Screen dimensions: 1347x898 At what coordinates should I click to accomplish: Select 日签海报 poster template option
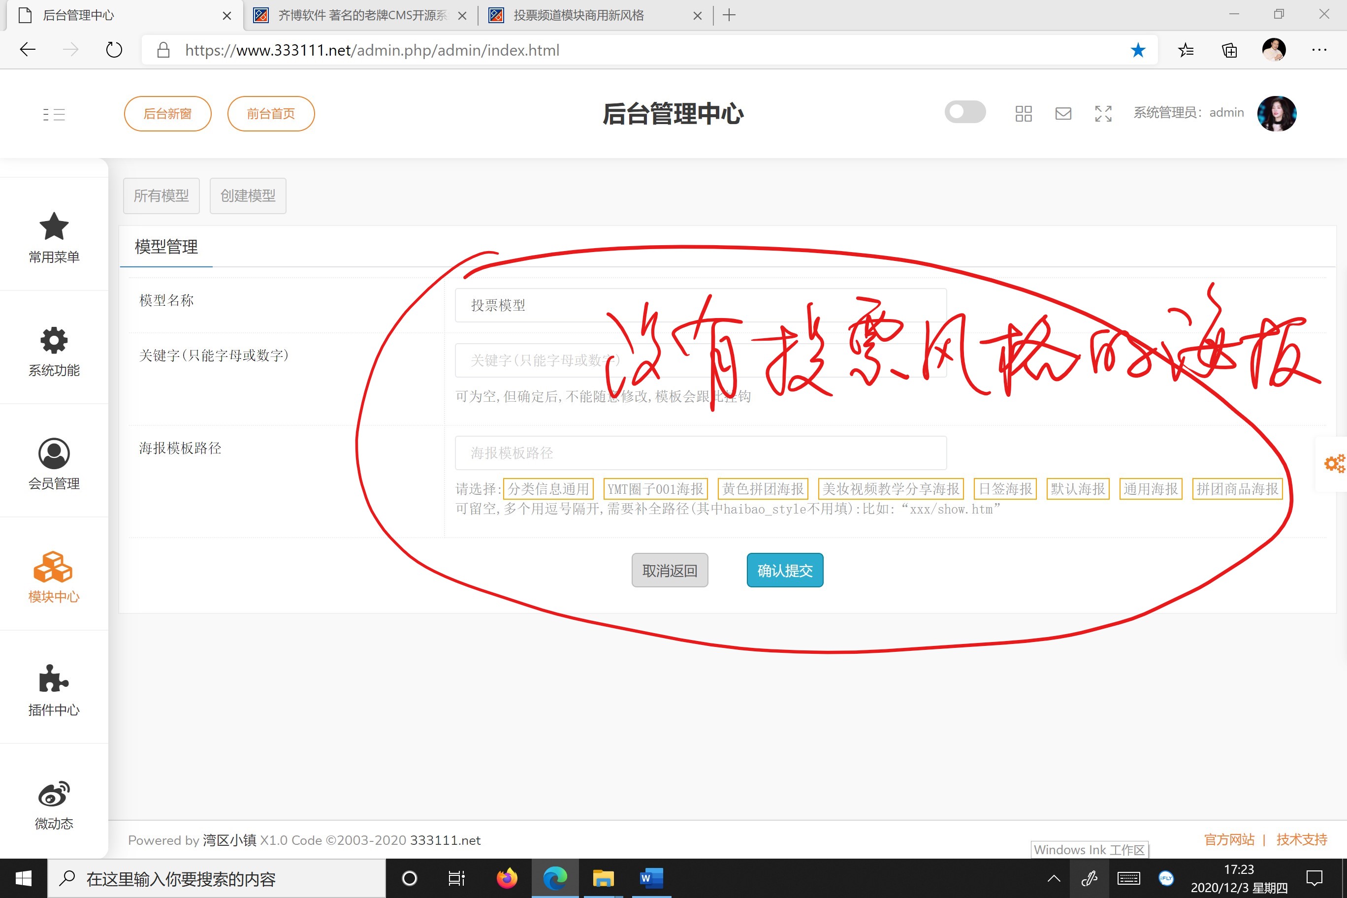1005,488
